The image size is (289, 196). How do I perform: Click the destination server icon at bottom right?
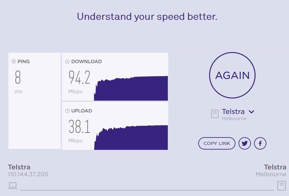coord(281,185)
